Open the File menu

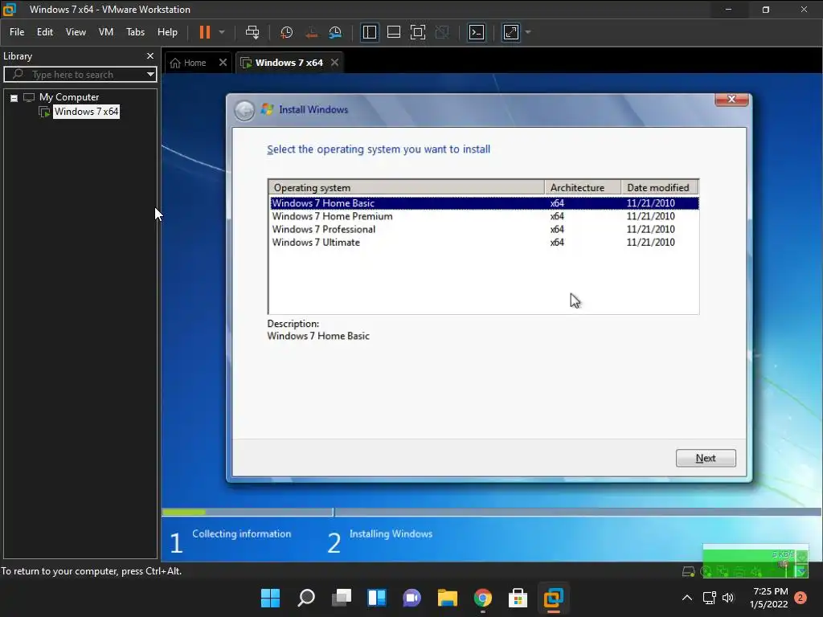coord(17,32)
